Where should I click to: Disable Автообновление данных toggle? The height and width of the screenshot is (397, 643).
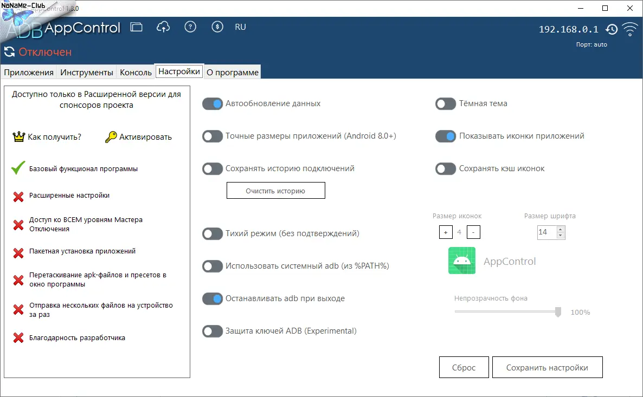coord(213,103)
